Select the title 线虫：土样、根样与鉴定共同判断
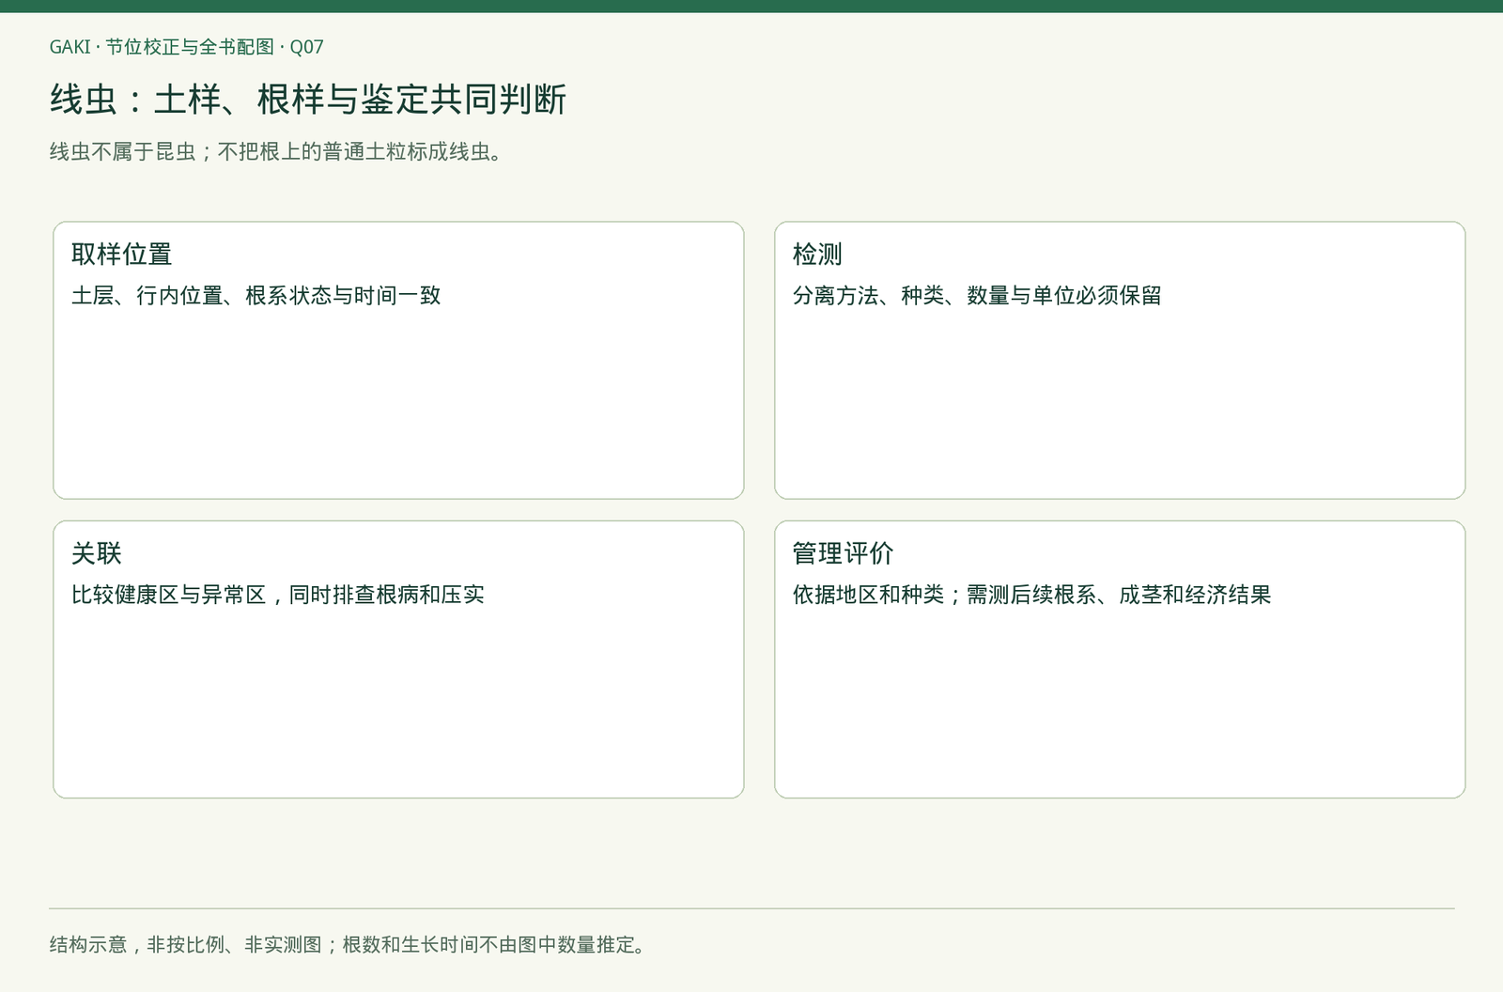The image size is (1503, 992). 308,100
